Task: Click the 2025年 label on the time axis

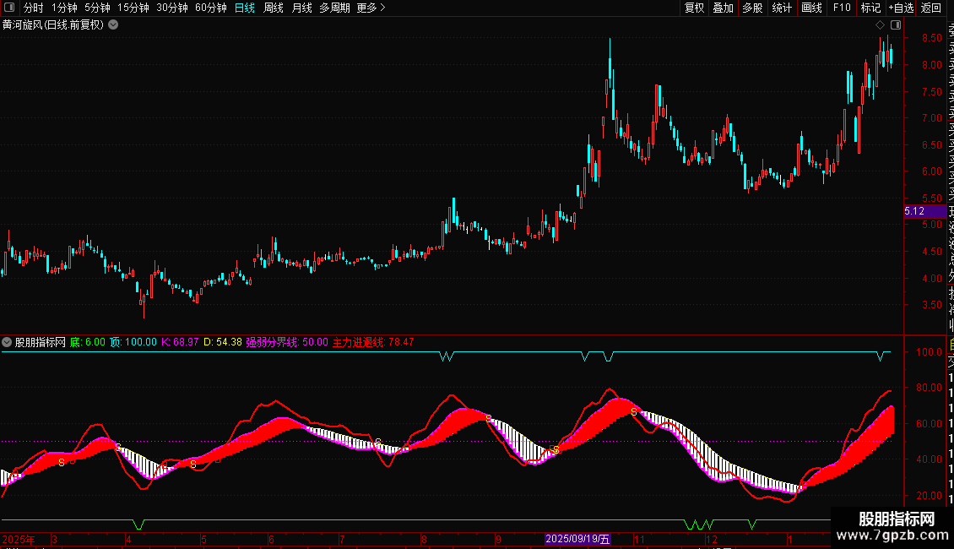Action: (x=19, y=539)
